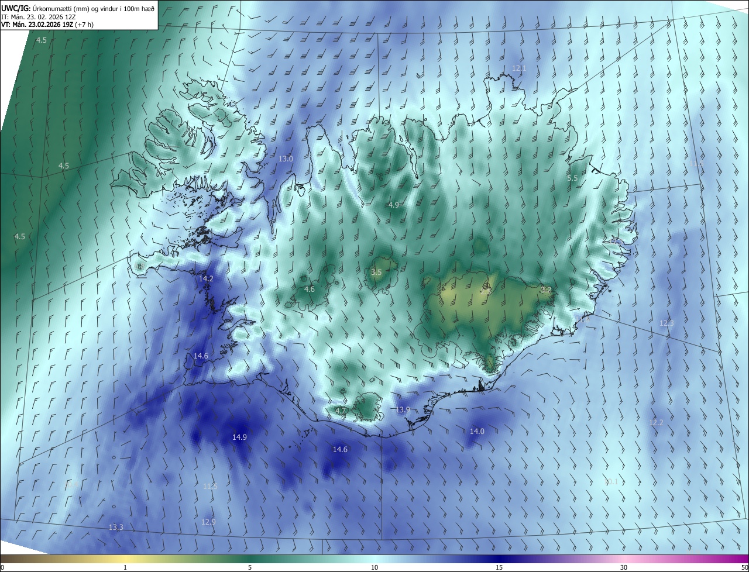Click the 1 tick on the color scale
This screenshot has width=749, height=572.
coord(125,567)
